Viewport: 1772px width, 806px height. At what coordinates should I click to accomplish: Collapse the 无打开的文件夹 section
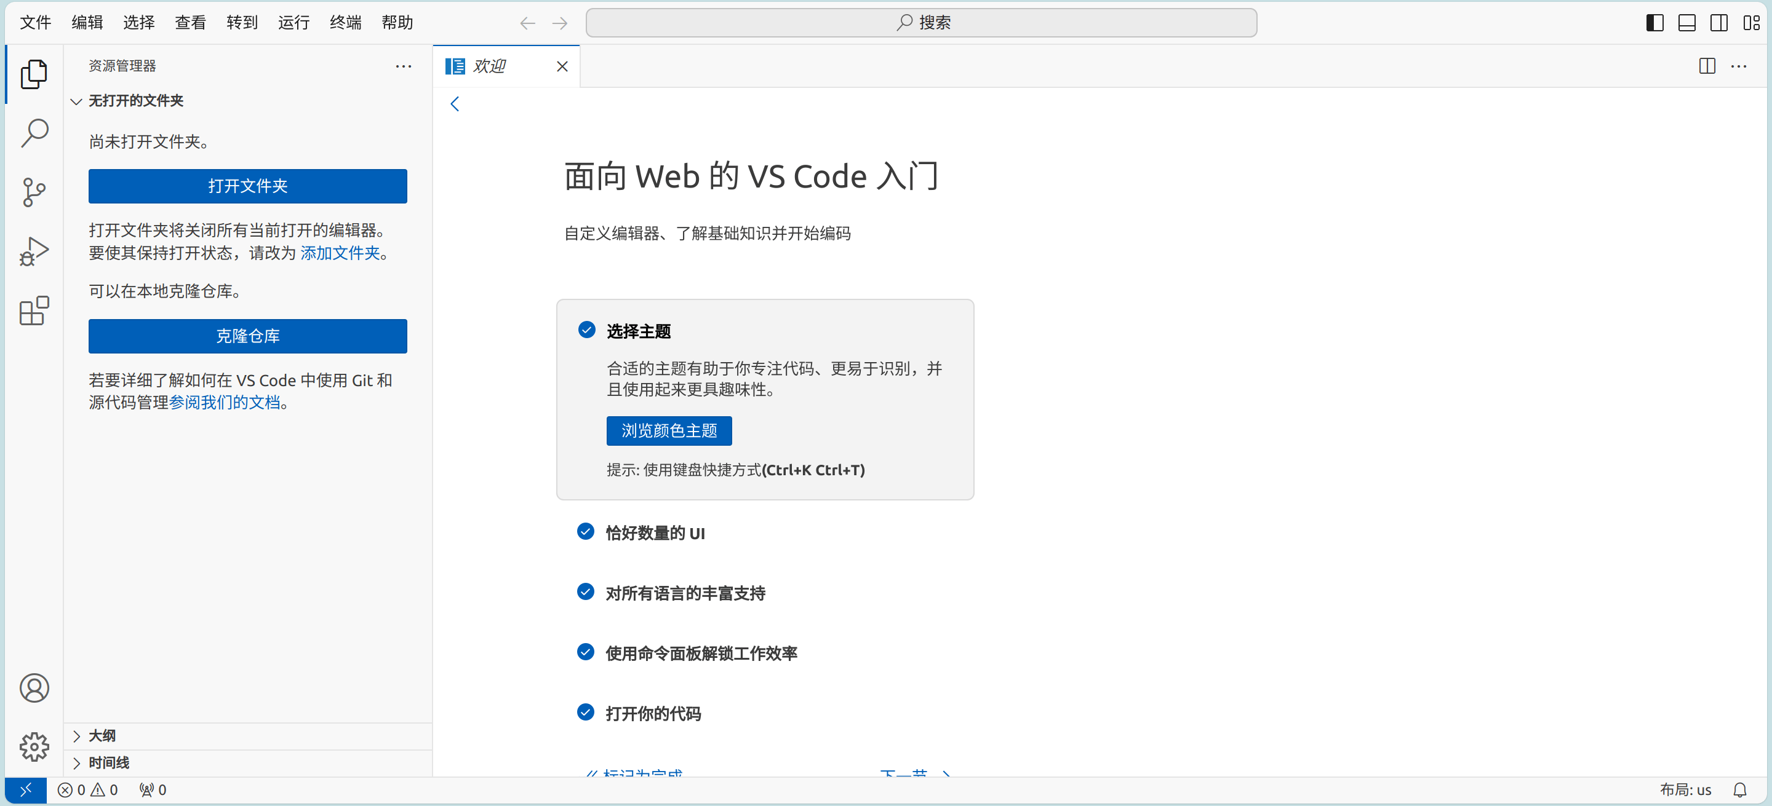point(247,101)
